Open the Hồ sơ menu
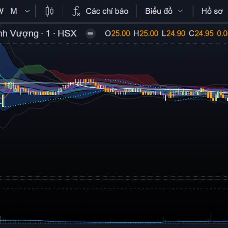The height and width of the screenshot is (228, 228). tap(212, 11)
